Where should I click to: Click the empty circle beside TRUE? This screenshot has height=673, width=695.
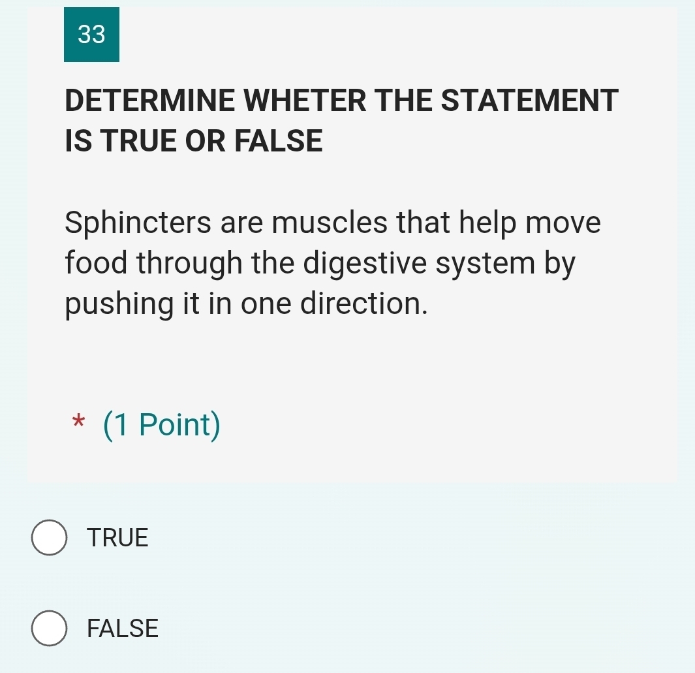[x=49, y=538]
